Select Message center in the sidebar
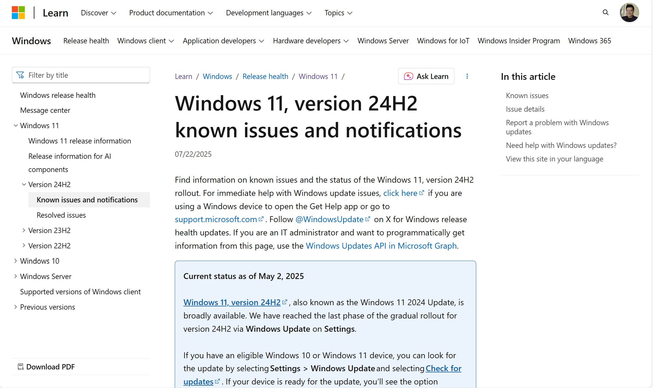653x388 pixels. click(45, 110)
